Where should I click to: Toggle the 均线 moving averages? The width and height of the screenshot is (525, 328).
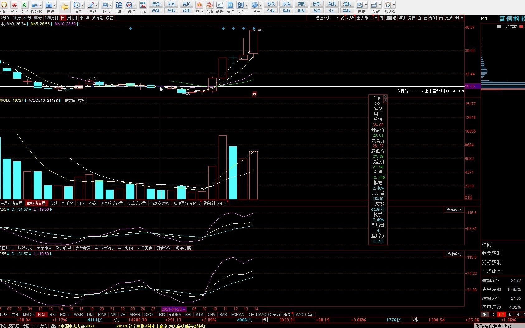402,18
